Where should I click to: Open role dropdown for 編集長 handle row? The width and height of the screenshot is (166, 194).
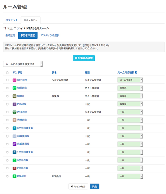pyautogui.click(x=130, y=96)
